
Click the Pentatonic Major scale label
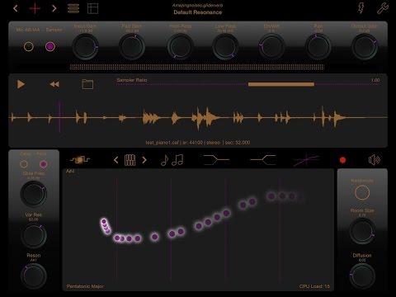85,286
